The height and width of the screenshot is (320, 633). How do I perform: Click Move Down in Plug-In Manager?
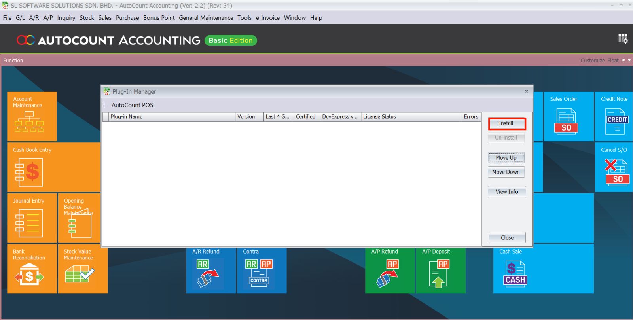click(506, 172)
